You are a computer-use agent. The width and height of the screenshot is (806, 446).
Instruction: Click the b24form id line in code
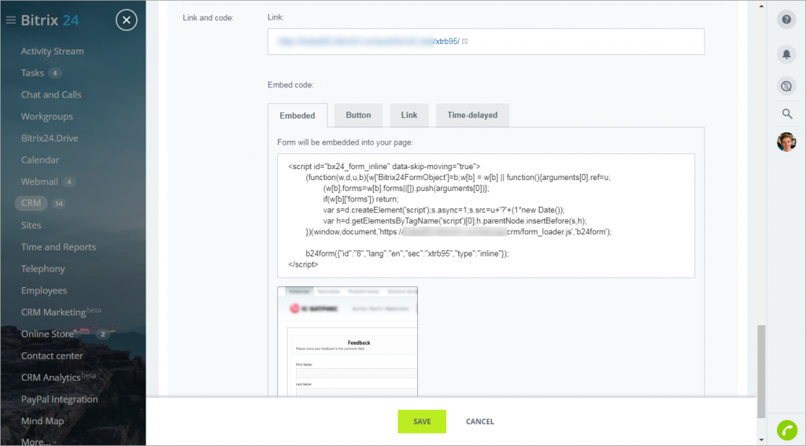click(407, 253)
